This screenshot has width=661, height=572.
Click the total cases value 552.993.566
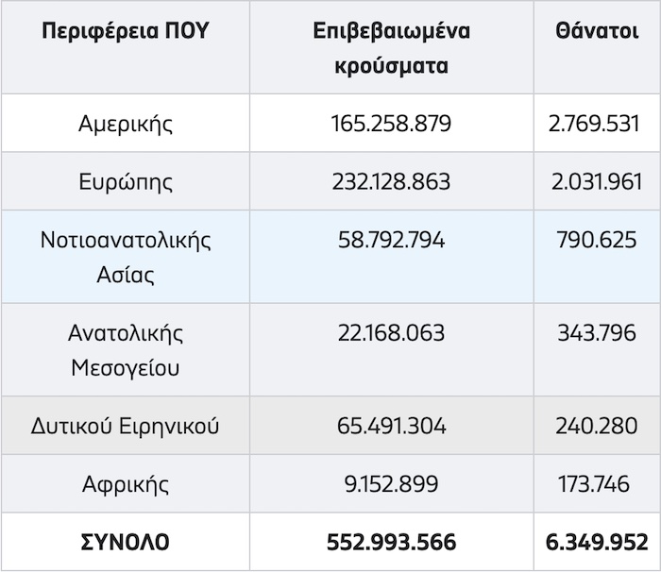pyautogui.click(x=391, y=543)
